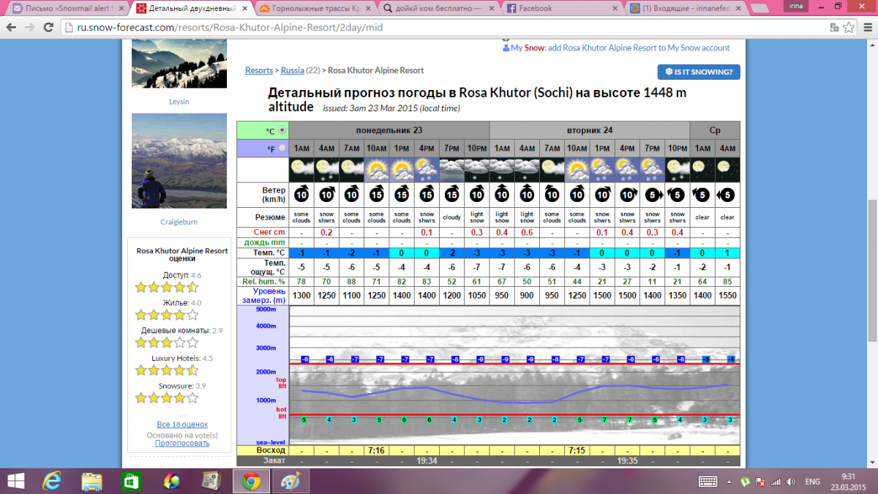
Task: Click Monday 1AM wind direction icon
Action: 301,195
